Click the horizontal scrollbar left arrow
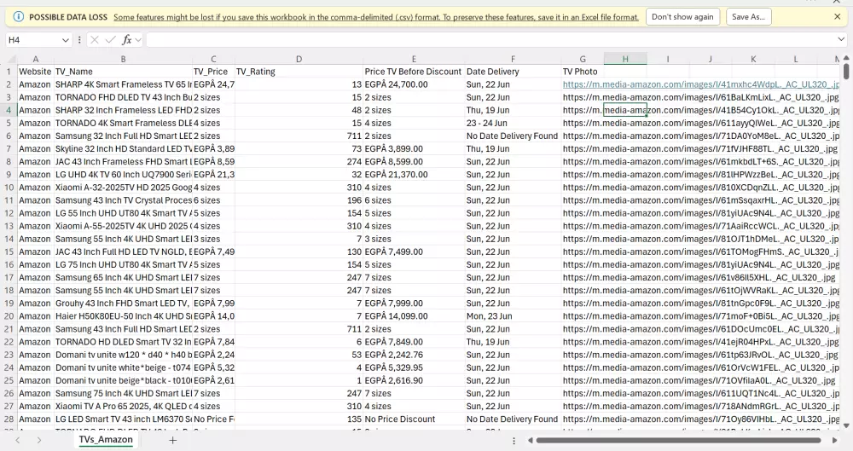Image resolution: width=853 pixels, height=451 pixels. (x=530, y=440)
